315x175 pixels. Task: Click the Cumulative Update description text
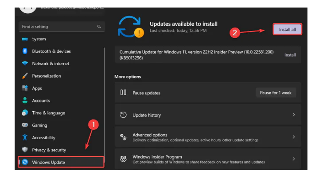(x=196, y=55)
